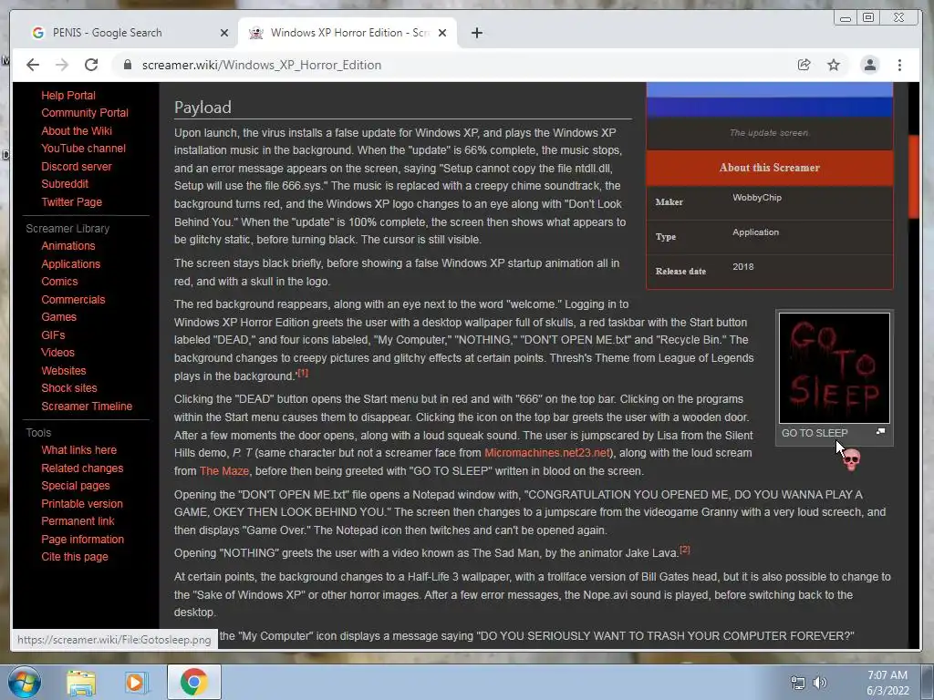Browse the Animations library category
Viewport: 934px width, 700px height.
click(67, 246)
